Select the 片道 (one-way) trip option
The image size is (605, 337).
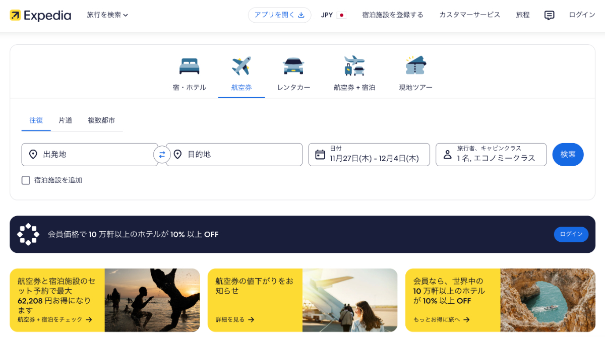coord(65,120)
